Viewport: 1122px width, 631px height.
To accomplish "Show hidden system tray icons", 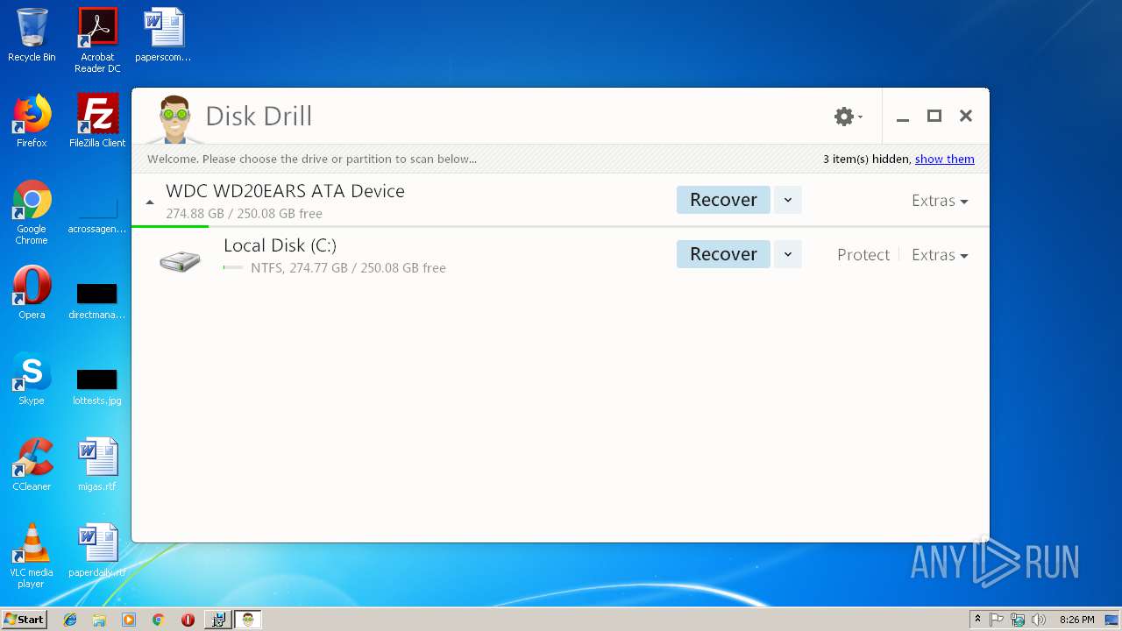I will tap(978, 620).
